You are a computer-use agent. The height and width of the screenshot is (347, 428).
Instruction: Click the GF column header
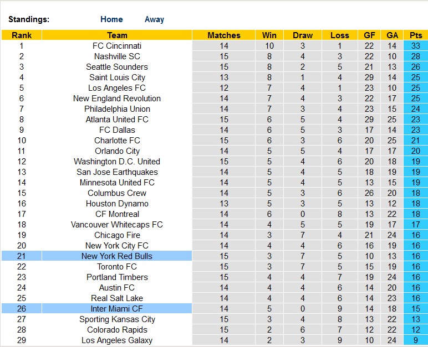(x=369, y=35)
